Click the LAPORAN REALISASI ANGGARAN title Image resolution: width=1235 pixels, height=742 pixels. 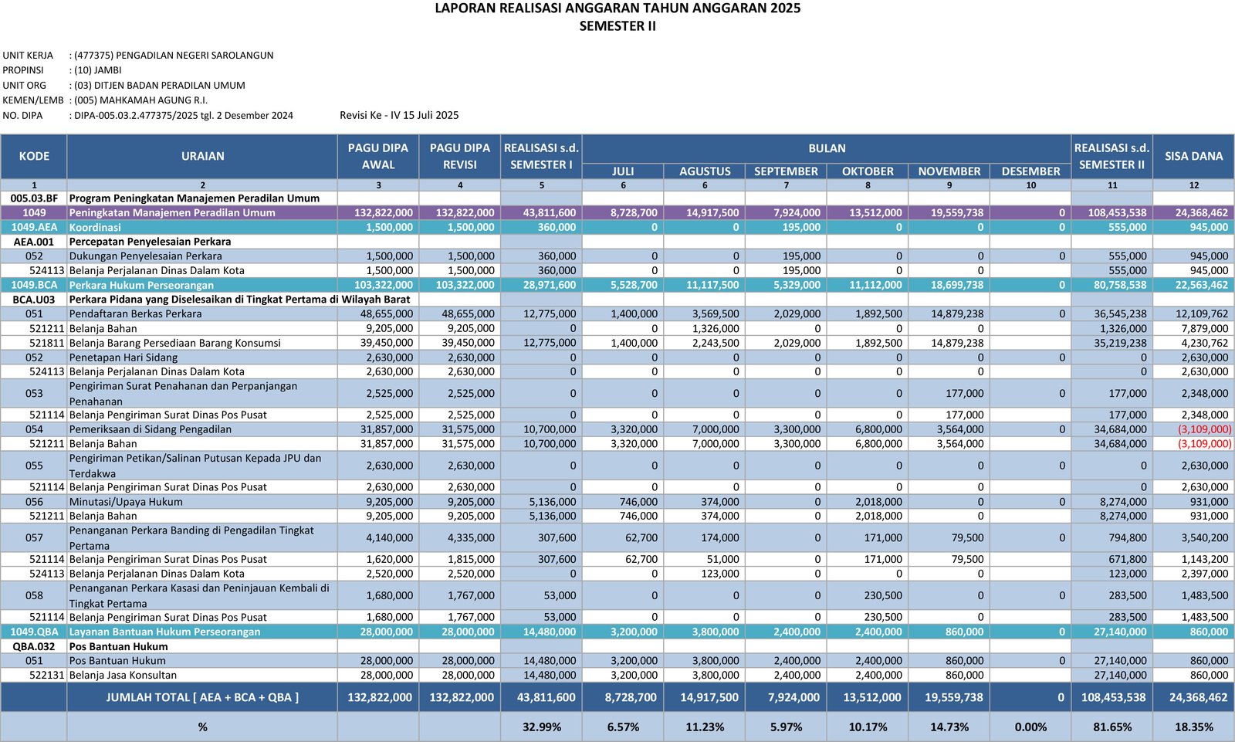coord(617,8)
